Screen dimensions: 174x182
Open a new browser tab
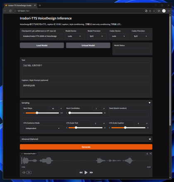pyautogui.click(x=40, y=5)
